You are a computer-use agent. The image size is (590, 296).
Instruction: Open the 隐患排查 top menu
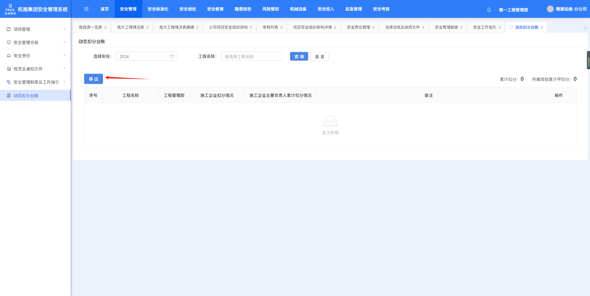click(243, 9)
